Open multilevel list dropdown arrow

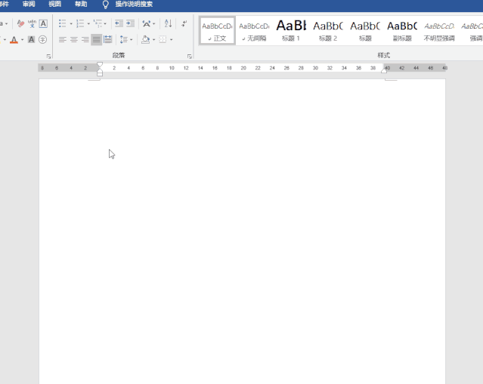tap(105, 23)
